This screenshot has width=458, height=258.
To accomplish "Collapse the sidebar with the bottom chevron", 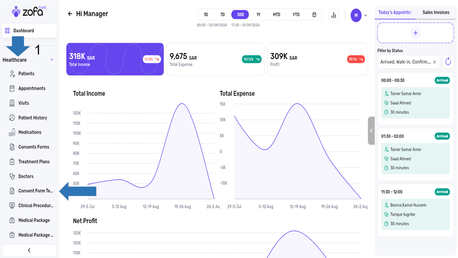I will pos(29,250).
